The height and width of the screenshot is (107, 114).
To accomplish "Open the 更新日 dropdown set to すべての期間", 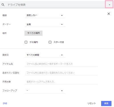I will pyautogui.click(x=45, y=55).
